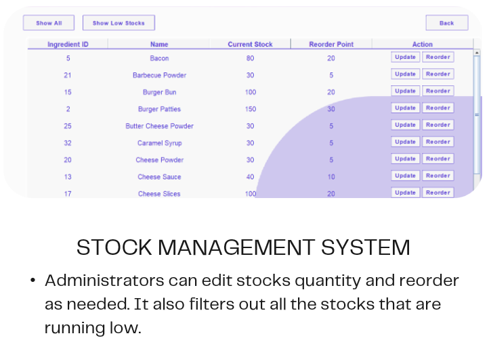Reorder Butter Cheese Powder
489x363 pixels.
pyautogui.click(x=438, y=125)
